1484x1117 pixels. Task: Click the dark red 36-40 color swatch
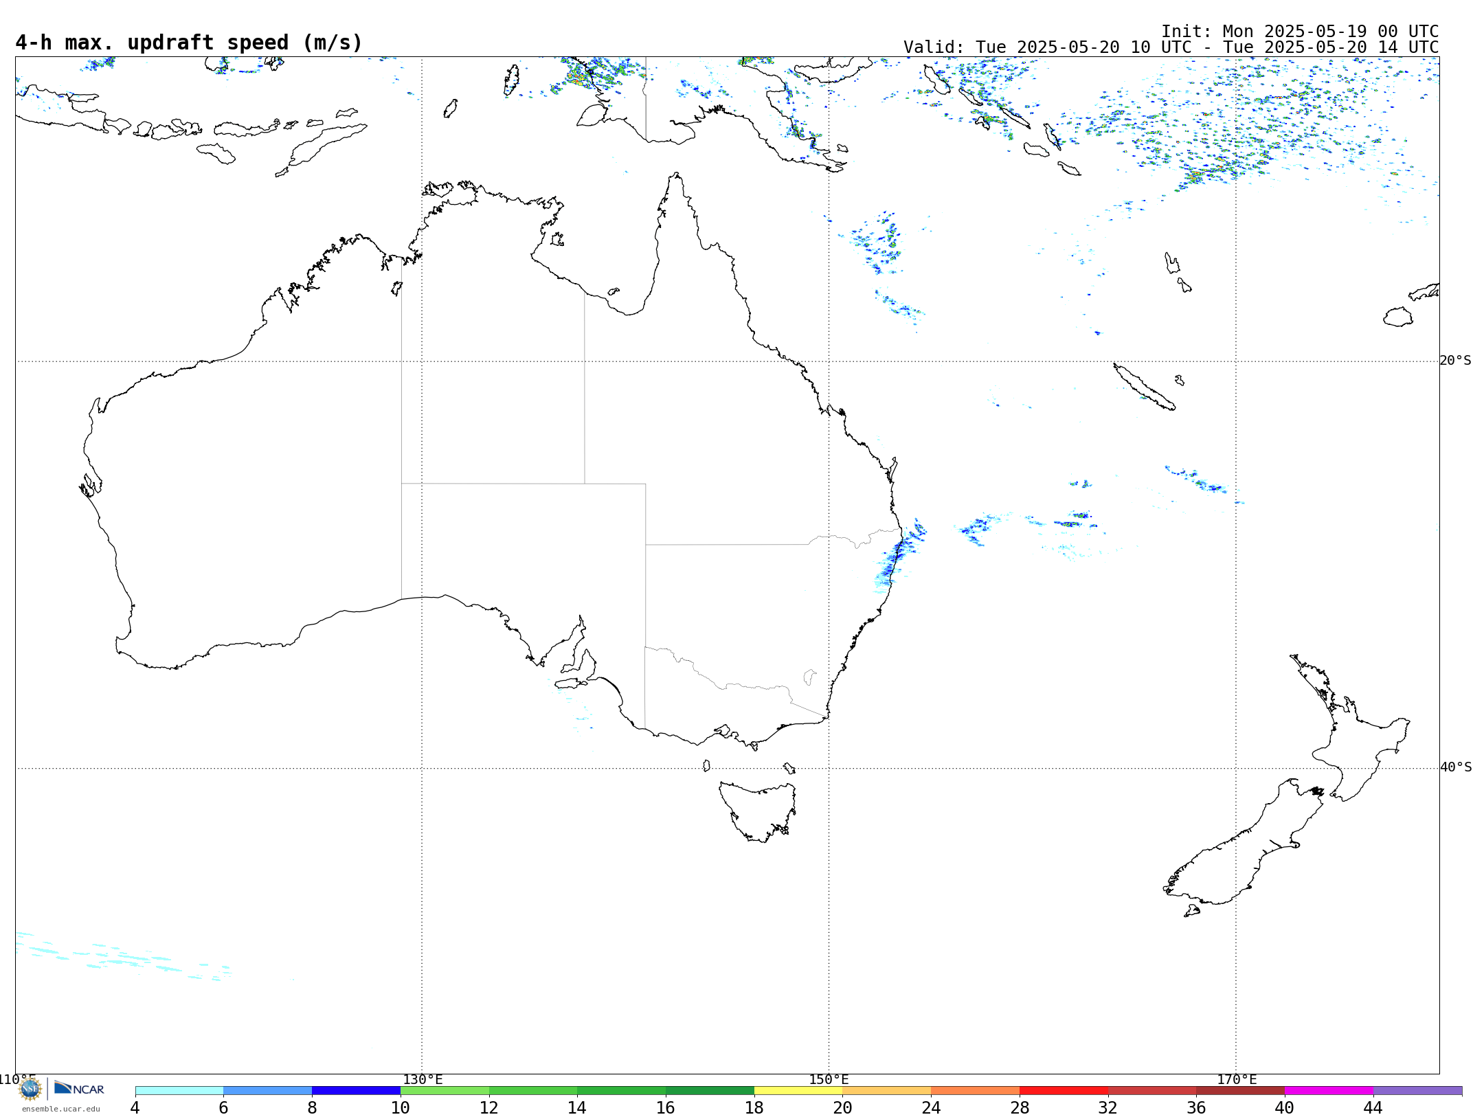pyautogui.click(x=1241, y=1091)
